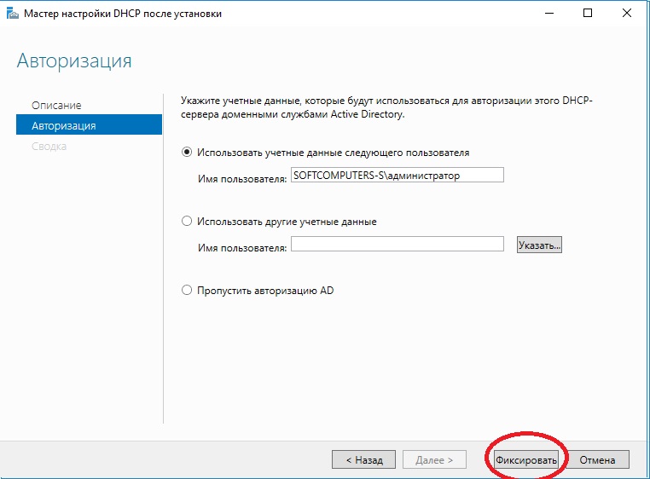The width and height of the screenshot is (650, 479).
Task: Click the large 'Авторизация' page heading
Action: click(74, 61)
